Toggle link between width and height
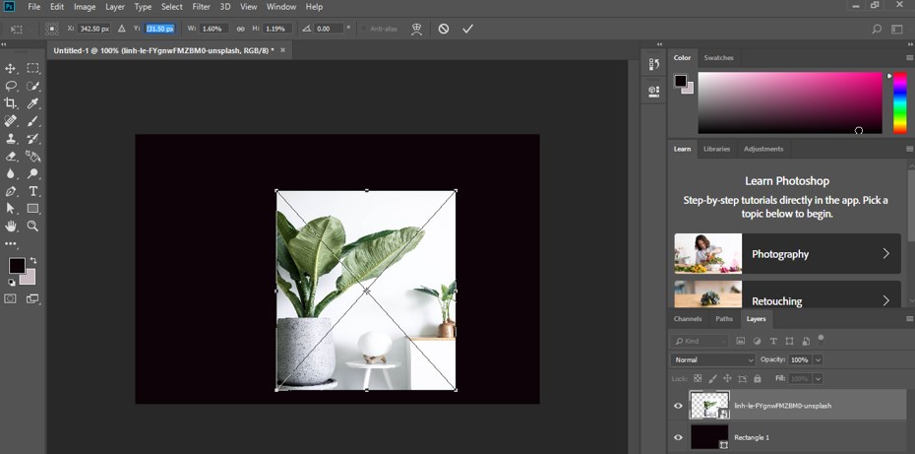The height and width of the screenshot is (454, 915). 240,29
